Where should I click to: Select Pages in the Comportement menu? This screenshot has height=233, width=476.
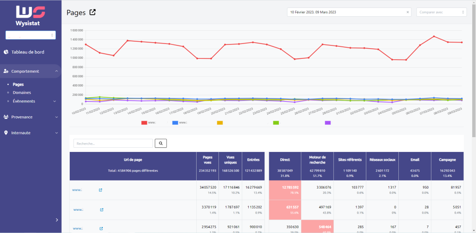pos(18,85)
